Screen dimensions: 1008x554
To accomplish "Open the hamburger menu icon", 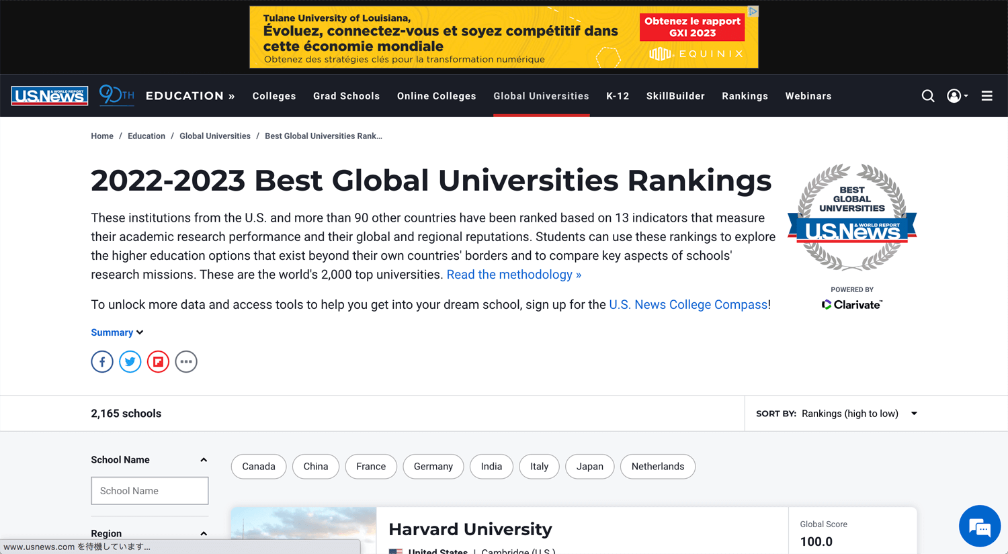I will point(986,96).
